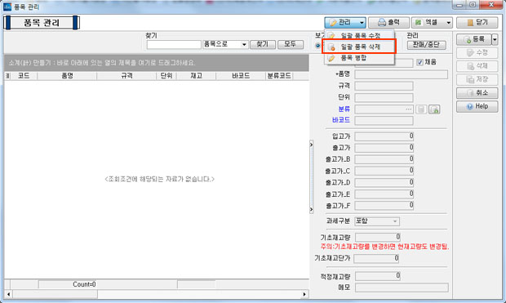
Task: Open the 관리 toolbar dropdown button
Action: (x=345, y=23)
